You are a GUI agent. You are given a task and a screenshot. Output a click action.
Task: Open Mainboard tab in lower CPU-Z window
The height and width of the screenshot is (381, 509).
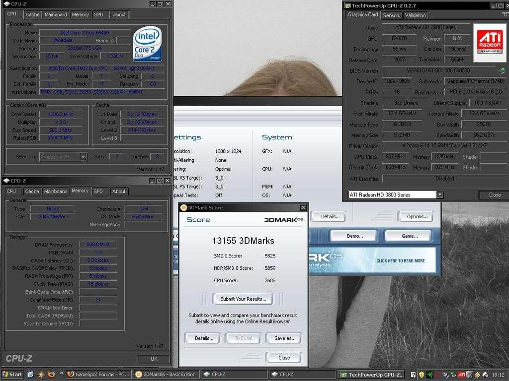pos(55,191)
